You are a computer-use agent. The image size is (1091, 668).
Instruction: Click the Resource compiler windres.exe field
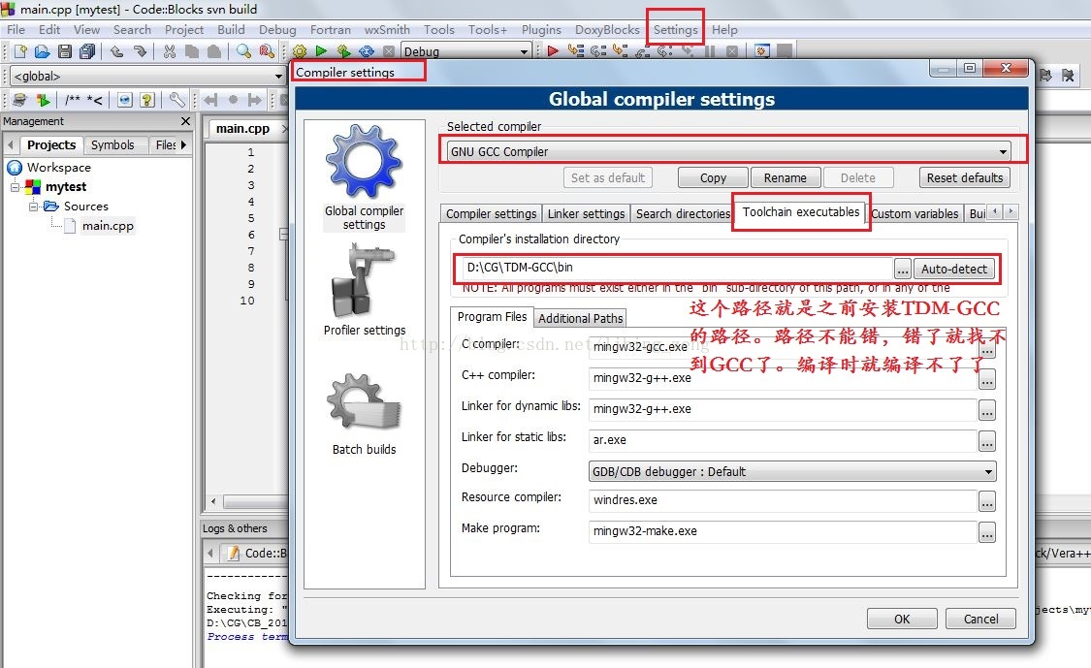point(783,499)
